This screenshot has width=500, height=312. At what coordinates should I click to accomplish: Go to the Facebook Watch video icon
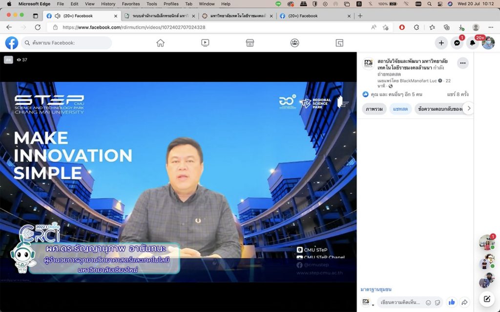[x=205, y=43]
